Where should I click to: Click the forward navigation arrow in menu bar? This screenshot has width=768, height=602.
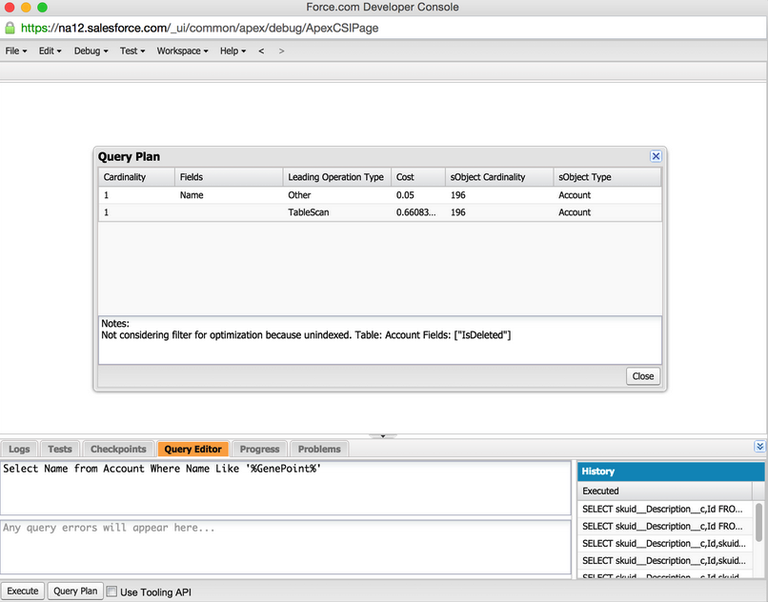point(281,50)
